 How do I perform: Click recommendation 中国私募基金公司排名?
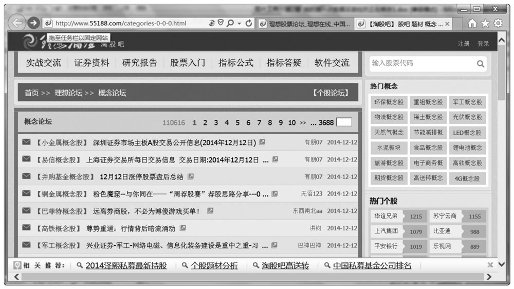click(372, 265)
